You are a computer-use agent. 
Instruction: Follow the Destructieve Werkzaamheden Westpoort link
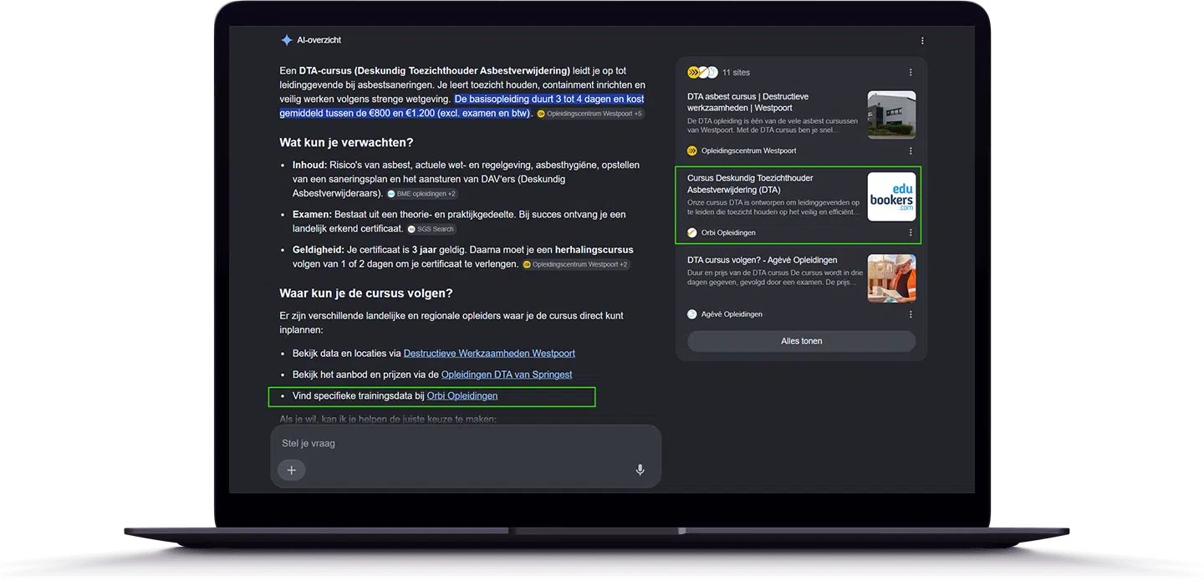pos(489,354)
